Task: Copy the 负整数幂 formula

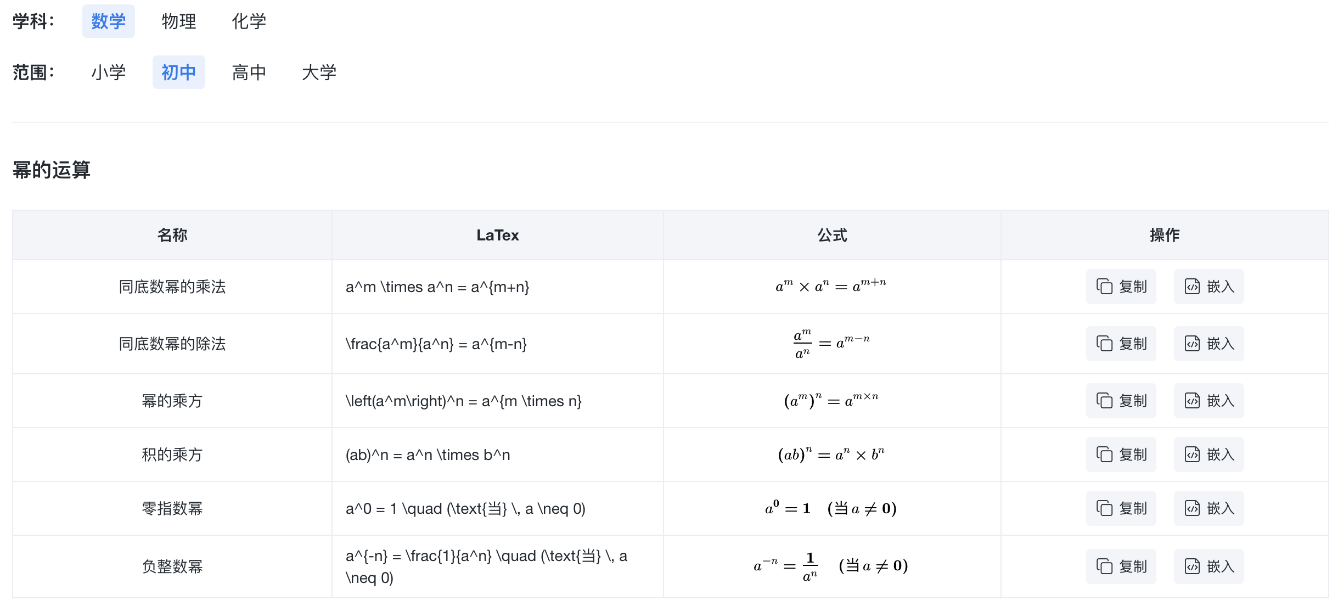Action: pos(1121,566)
